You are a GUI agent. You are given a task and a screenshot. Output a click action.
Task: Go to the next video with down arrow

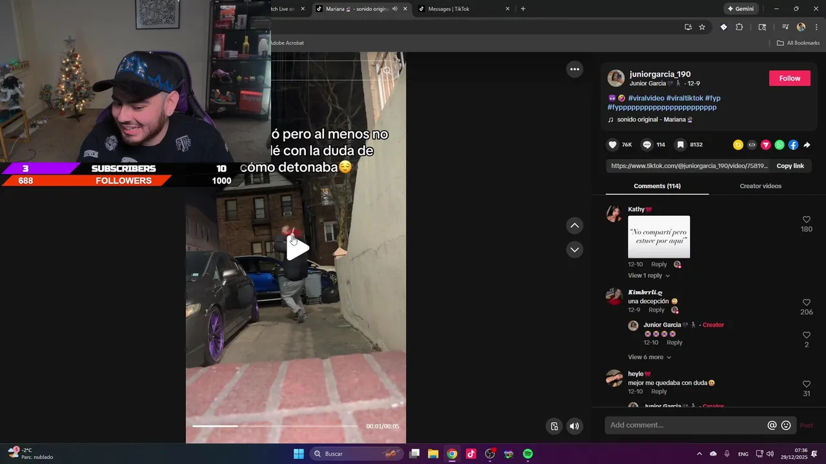[x=574, y=249]
